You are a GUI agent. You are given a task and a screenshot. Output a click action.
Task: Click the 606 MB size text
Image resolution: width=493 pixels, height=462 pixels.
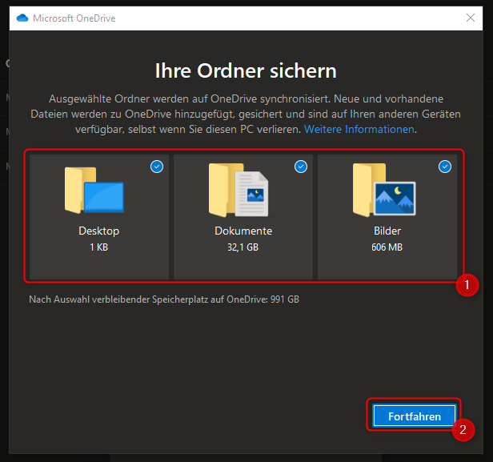[x=387, y=247]
